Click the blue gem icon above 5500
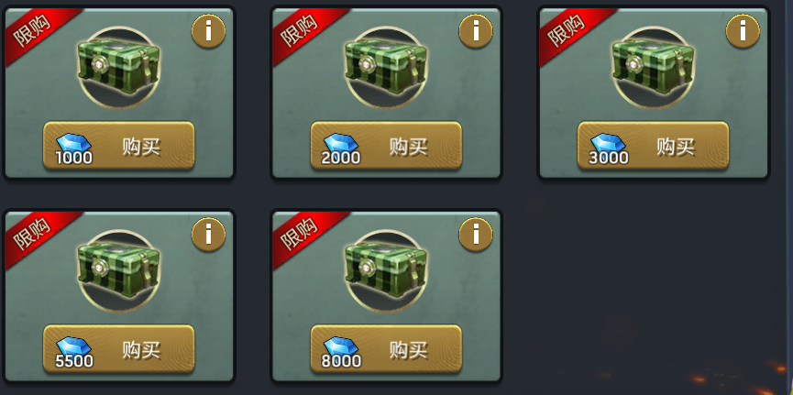This screenshot has width=793, height=395. click(73, 347)
